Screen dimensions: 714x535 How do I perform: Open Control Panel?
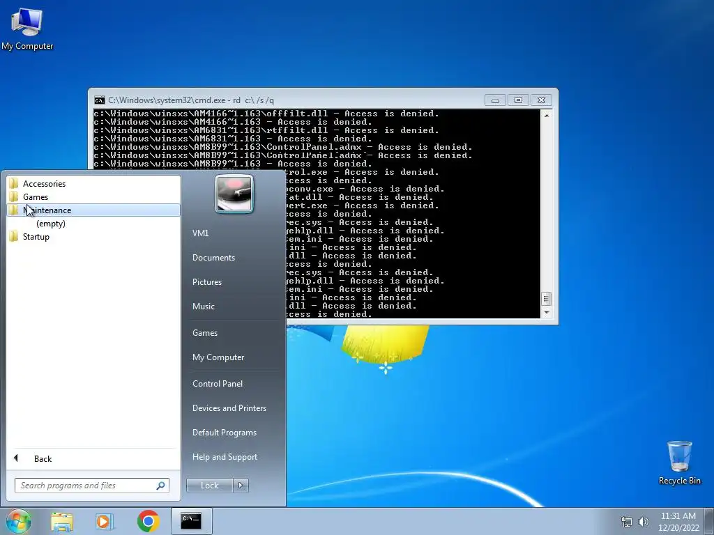218,384
